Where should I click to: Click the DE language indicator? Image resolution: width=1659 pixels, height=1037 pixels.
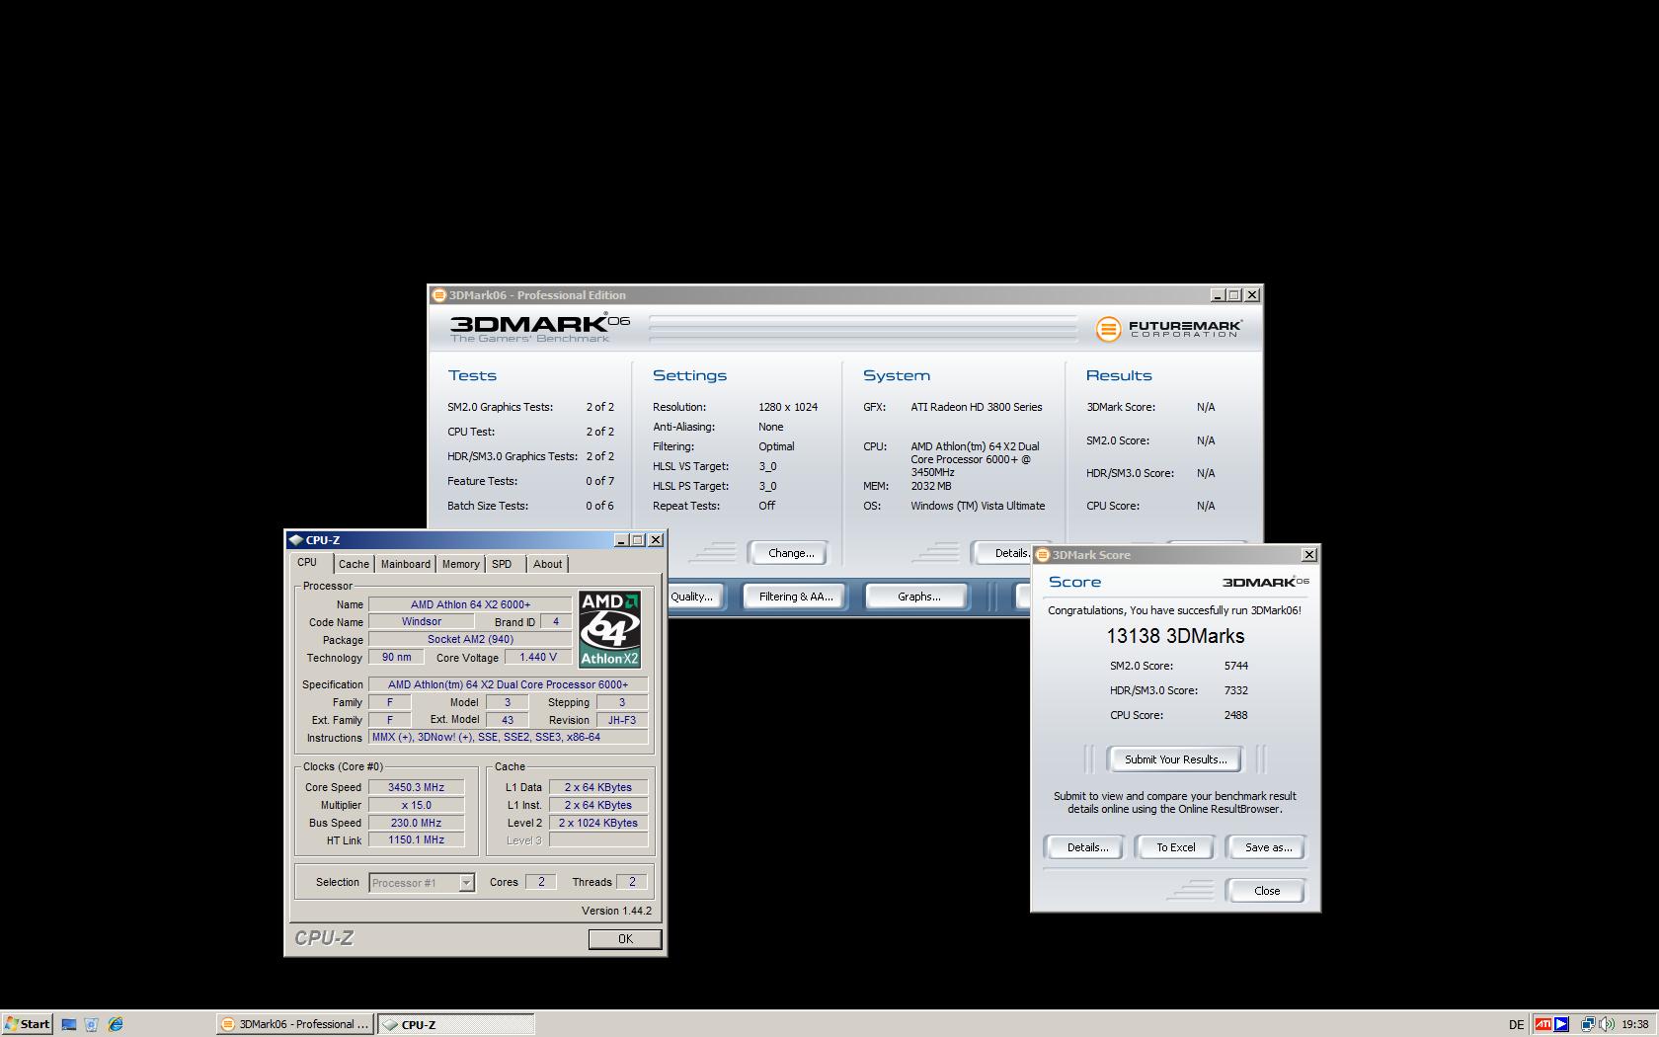click(x=1516, y=1025)
